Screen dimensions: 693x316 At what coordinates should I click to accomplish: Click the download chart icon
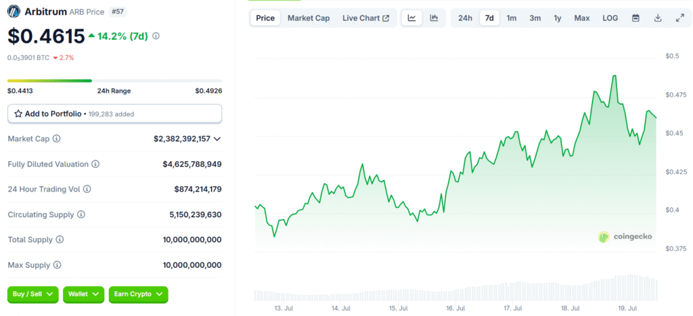click(x=658, y=18)
